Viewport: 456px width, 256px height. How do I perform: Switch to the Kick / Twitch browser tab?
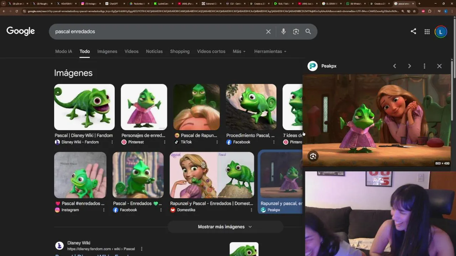(x=283, y=4)
